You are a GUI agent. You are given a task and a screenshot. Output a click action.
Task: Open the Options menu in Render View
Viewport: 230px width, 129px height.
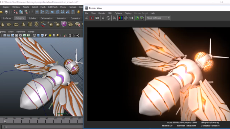(118, 13)
